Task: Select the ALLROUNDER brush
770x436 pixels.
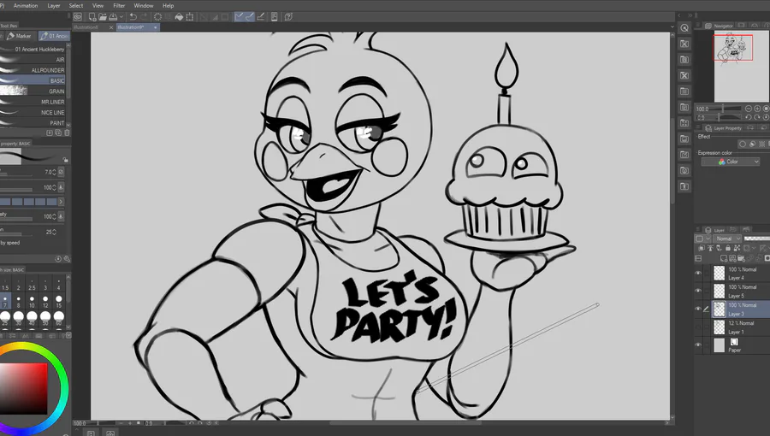Action: click(33, 70)
